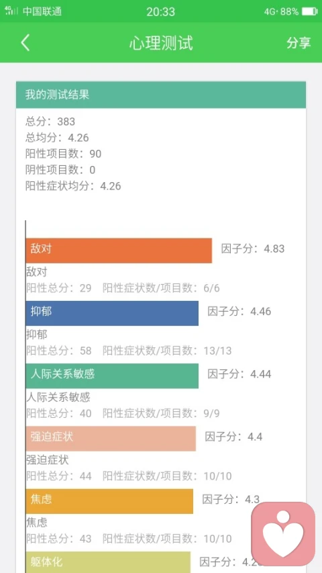Tap 因子分：4.46 score label
322x573 pixels.
click(239, 311)
